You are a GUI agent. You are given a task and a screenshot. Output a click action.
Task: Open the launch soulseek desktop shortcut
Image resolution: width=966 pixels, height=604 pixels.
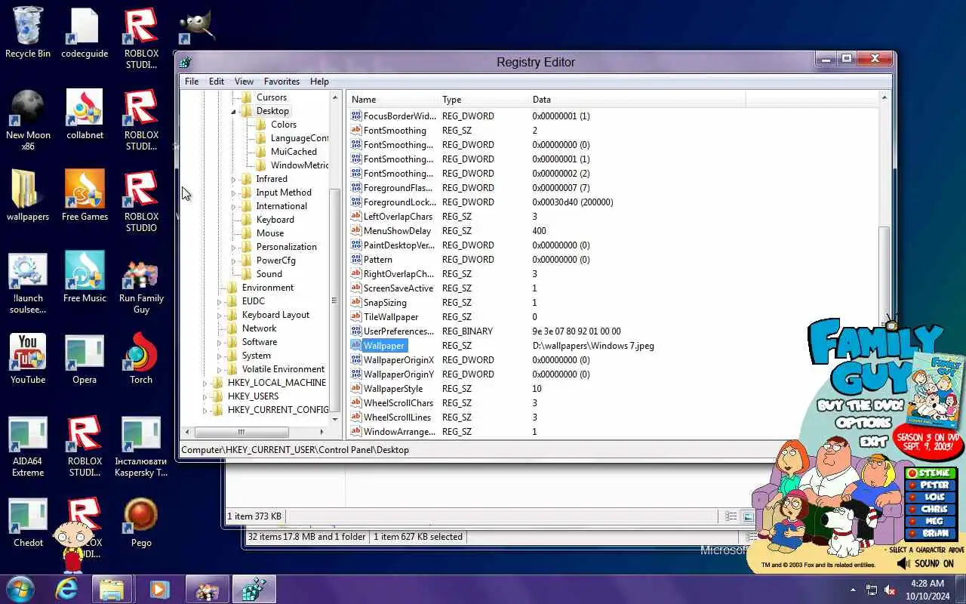tap(28, 284)
